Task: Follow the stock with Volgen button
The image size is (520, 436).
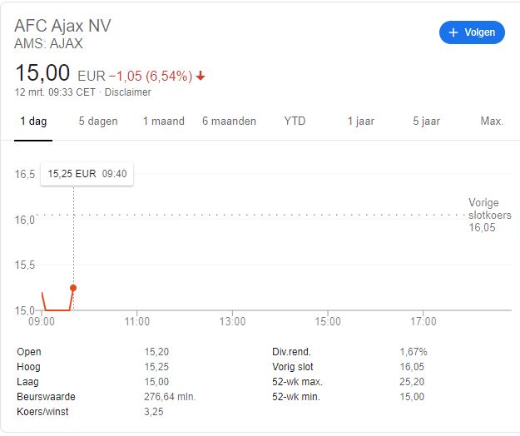Action: click(x=472, y=32)
